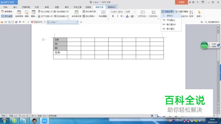Insert row below (在下方插入行)
This screenshot has width=221, height=124.
click(45, 16)
